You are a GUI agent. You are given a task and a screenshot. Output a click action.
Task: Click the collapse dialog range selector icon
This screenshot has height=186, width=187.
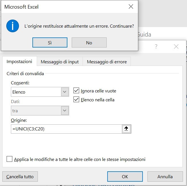pyautogui.click(x=126, y=129)
